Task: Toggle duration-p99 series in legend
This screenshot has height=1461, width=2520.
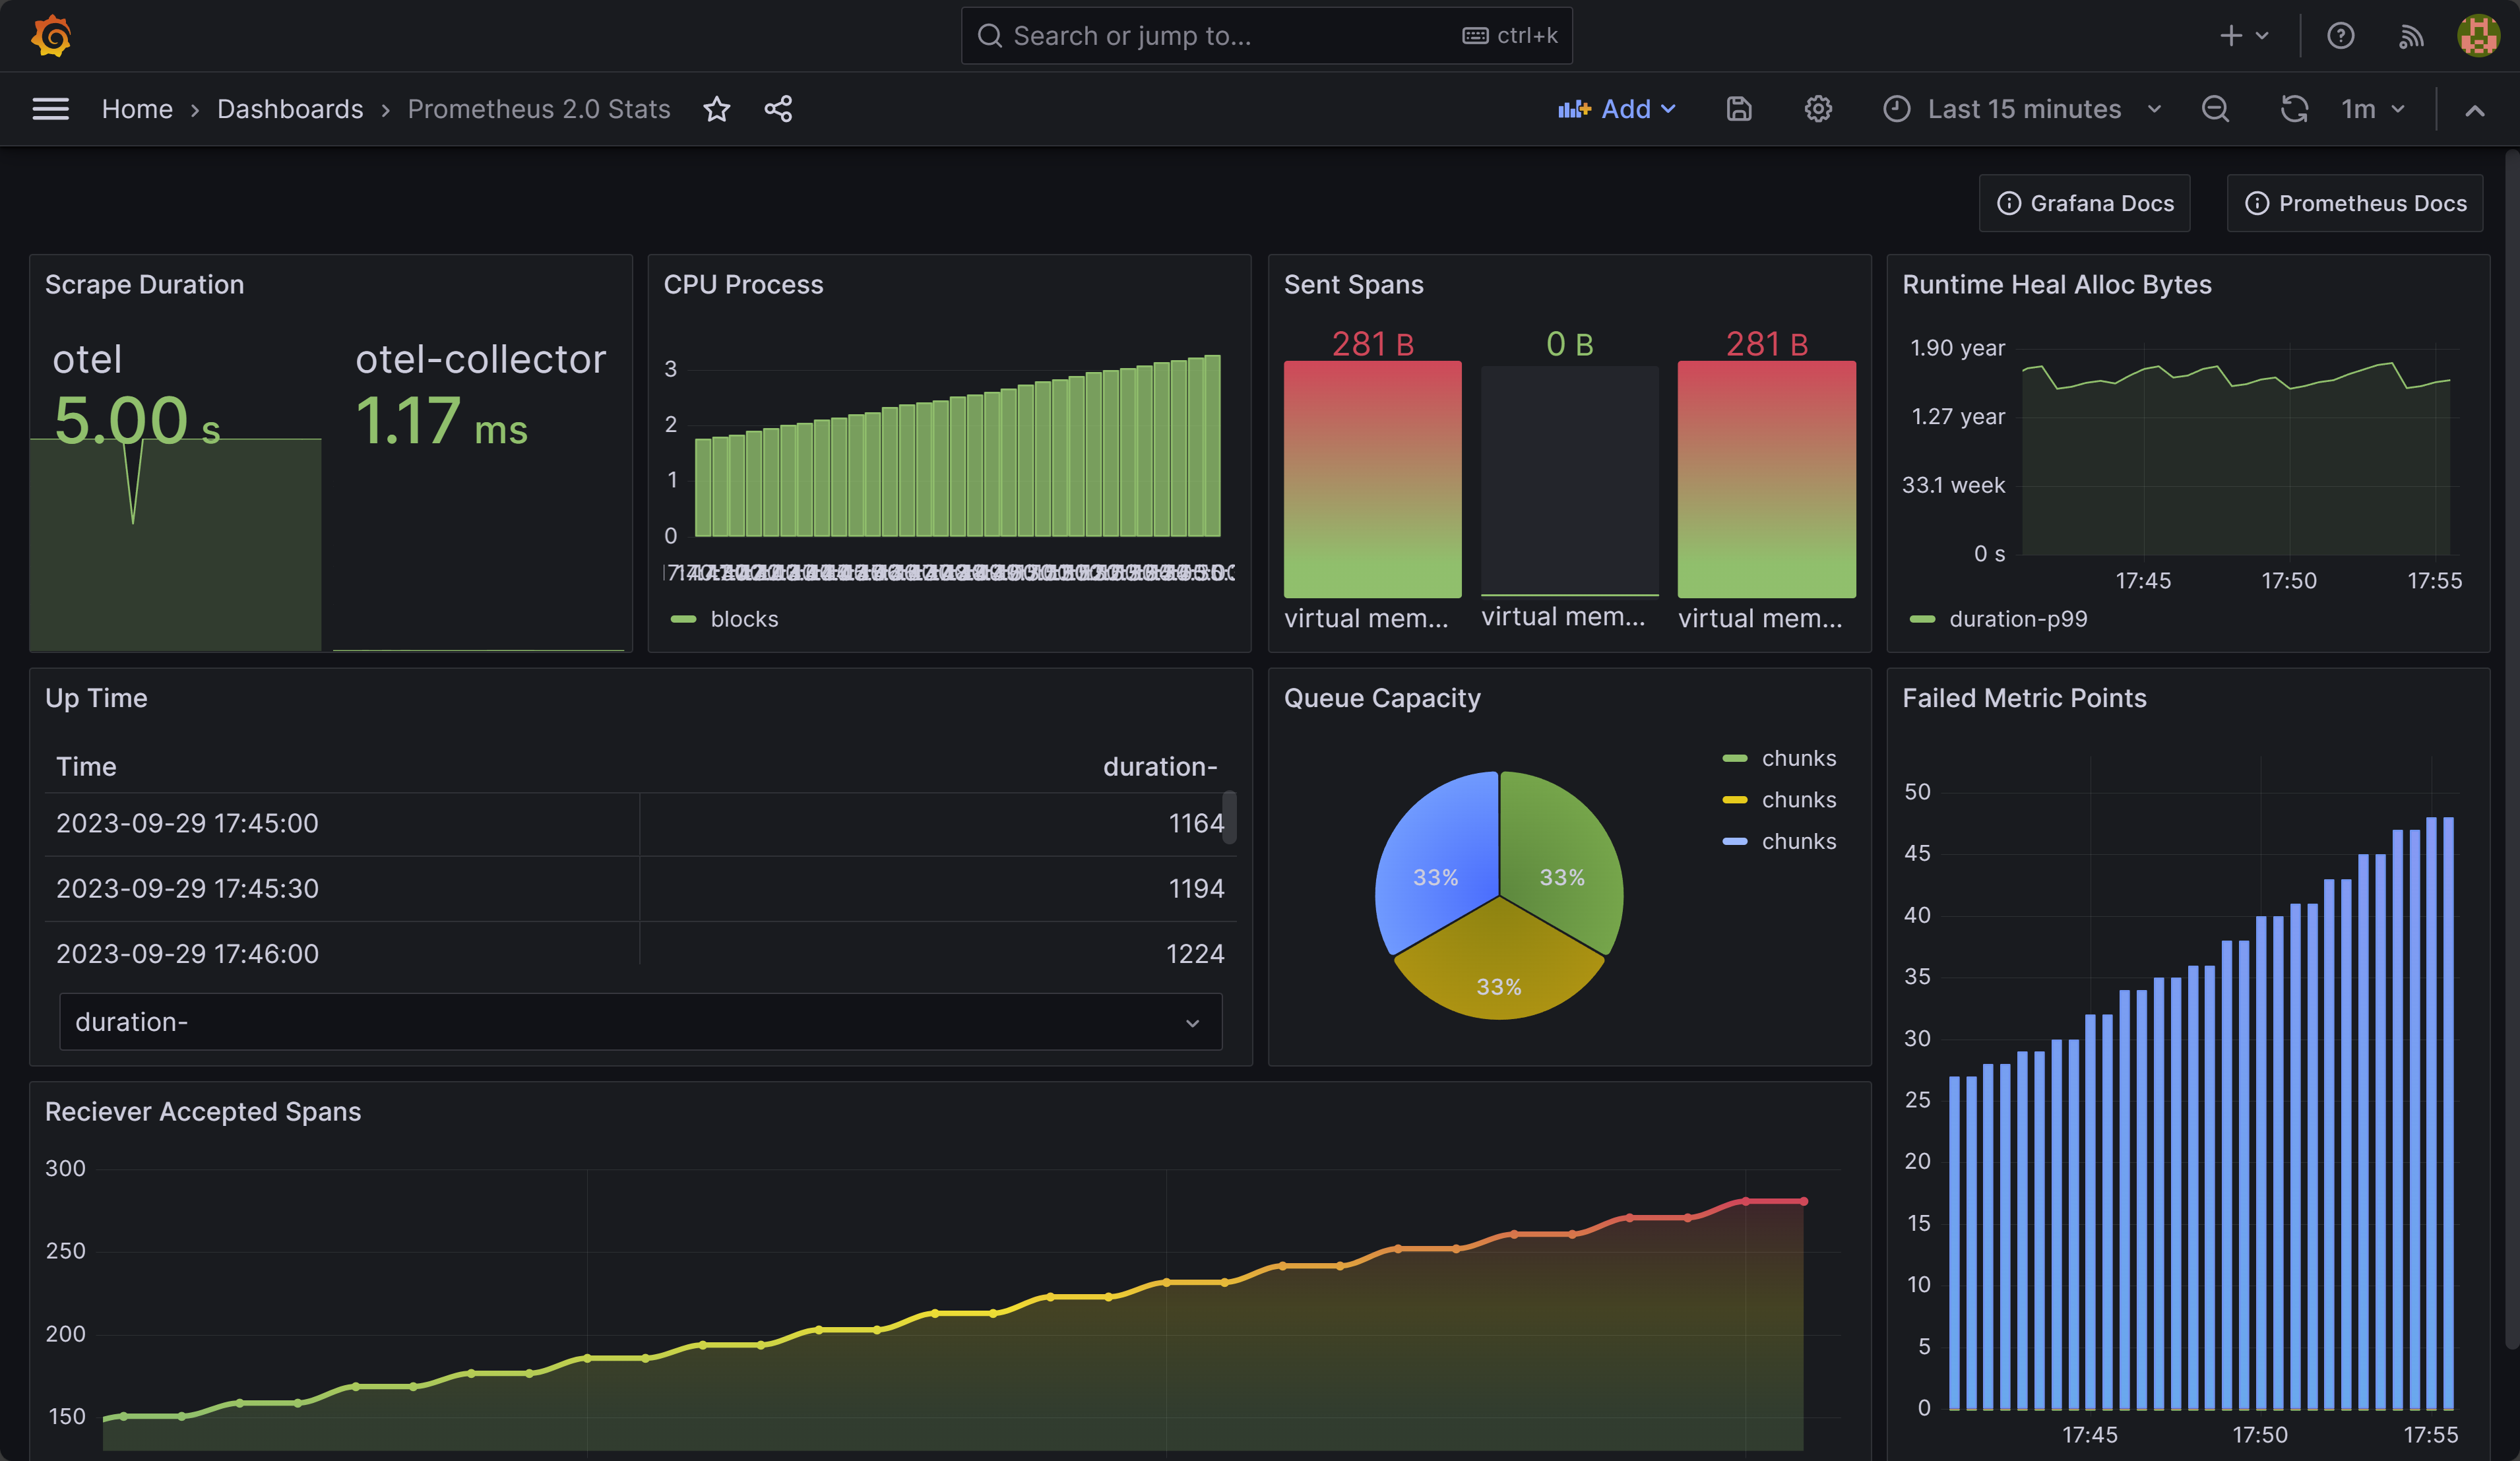Action: coord(2017,619)
